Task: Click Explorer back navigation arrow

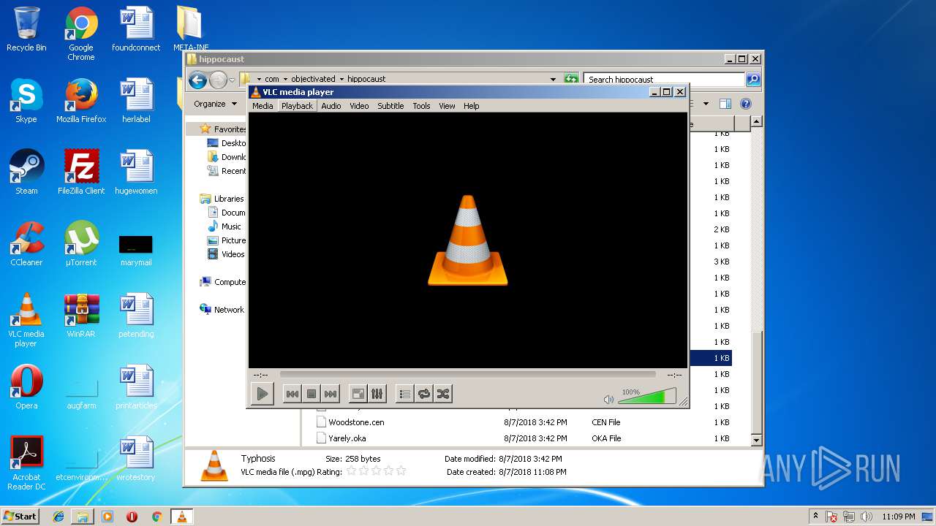Action: coord(197,80)
